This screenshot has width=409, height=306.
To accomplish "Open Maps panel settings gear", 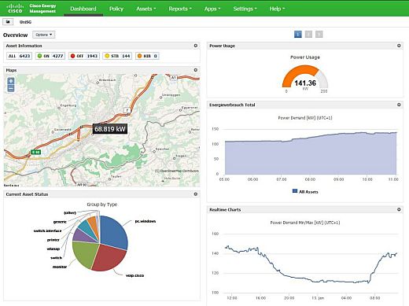I will 196,70.
